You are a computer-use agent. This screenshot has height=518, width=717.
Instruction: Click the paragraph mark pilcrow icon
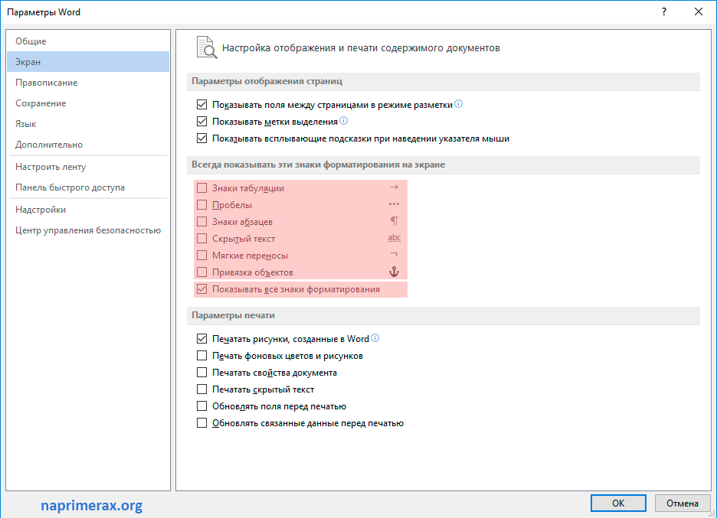pos(395,221)
